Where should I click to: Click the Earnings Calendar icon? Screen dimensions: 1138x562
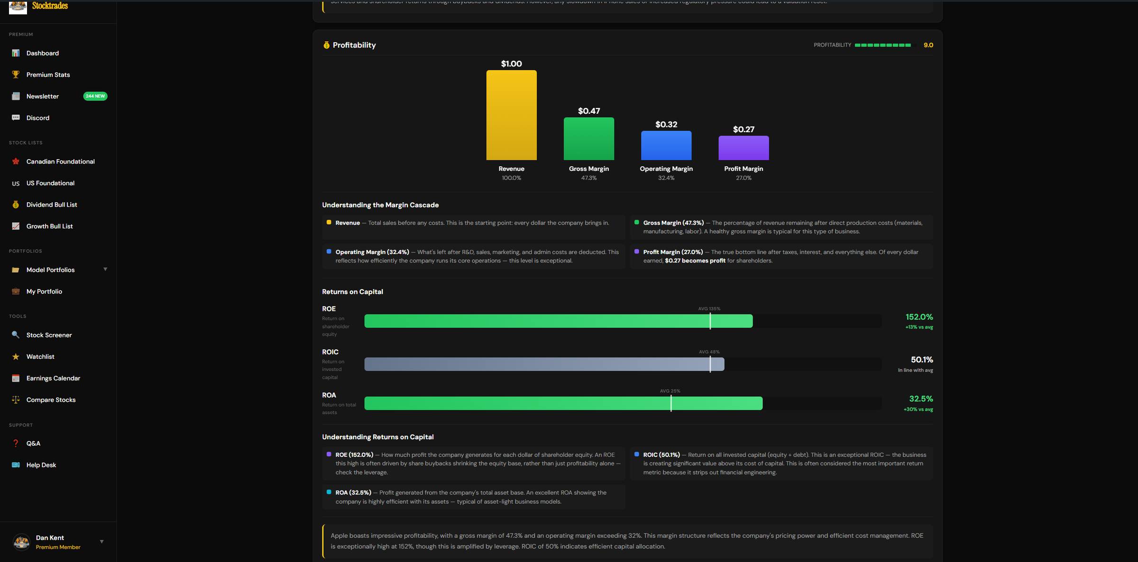(x=16, y=378)
